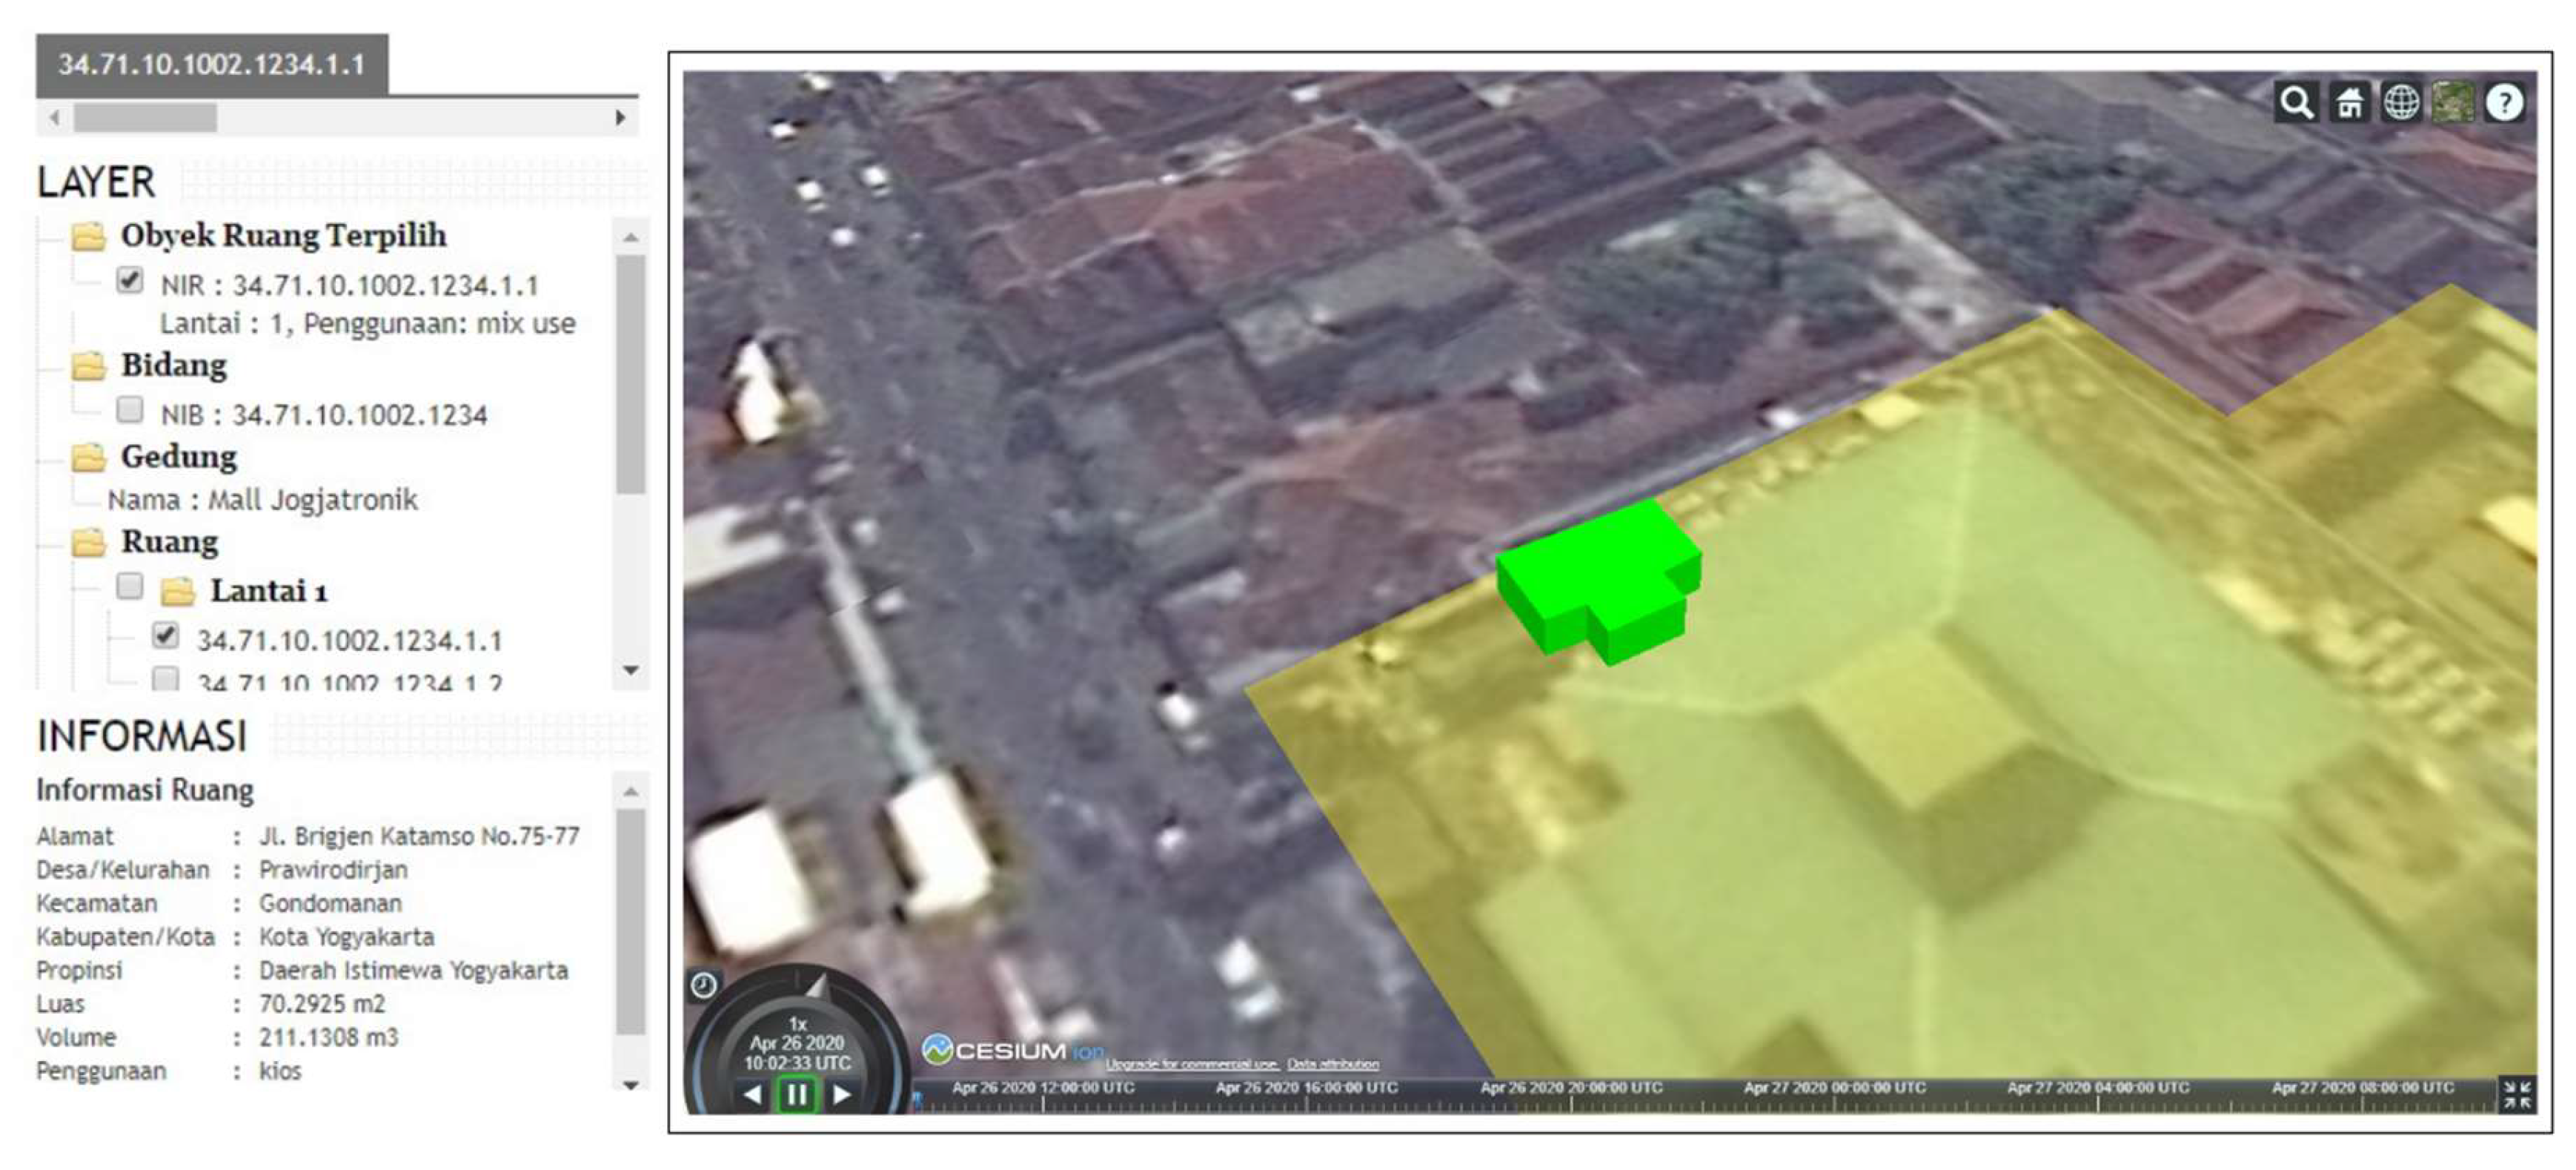Select the 34.71.10.1002.1234.1.1 tab
2576x1170 pixels.
coord(211,65)
